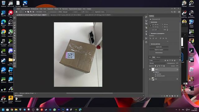Choose New selection mode icon
The width and height of the screenshot is (199, 112).
point(25,12)
